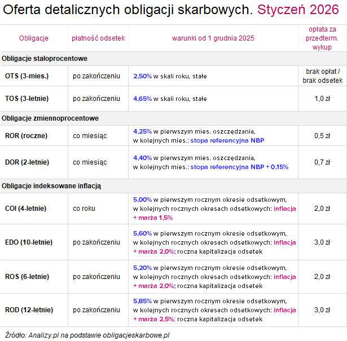Click 'opłata za przedterm. wykup' header
347x341 pixels.
point(322,38)
